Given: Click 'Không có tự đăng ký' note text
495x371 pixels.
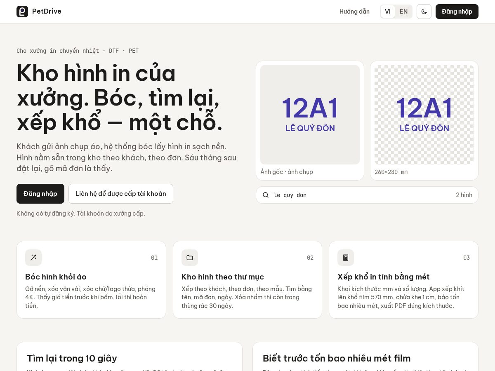Looking at the screenshot, I should coord(81,214).
